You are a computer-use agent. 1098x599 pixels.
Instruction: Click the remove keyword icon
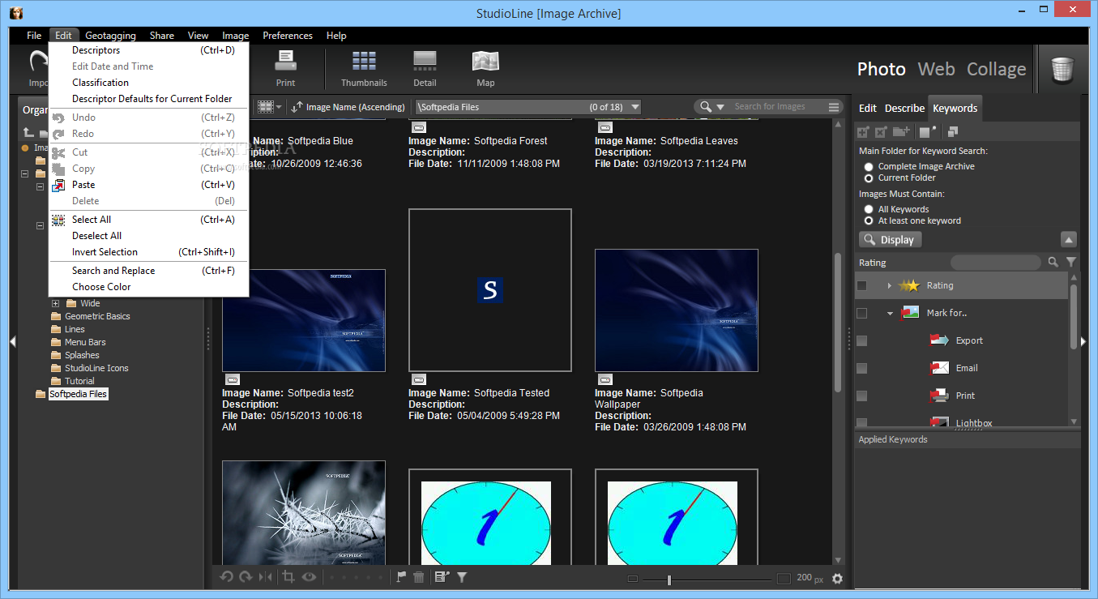point(881,132)
